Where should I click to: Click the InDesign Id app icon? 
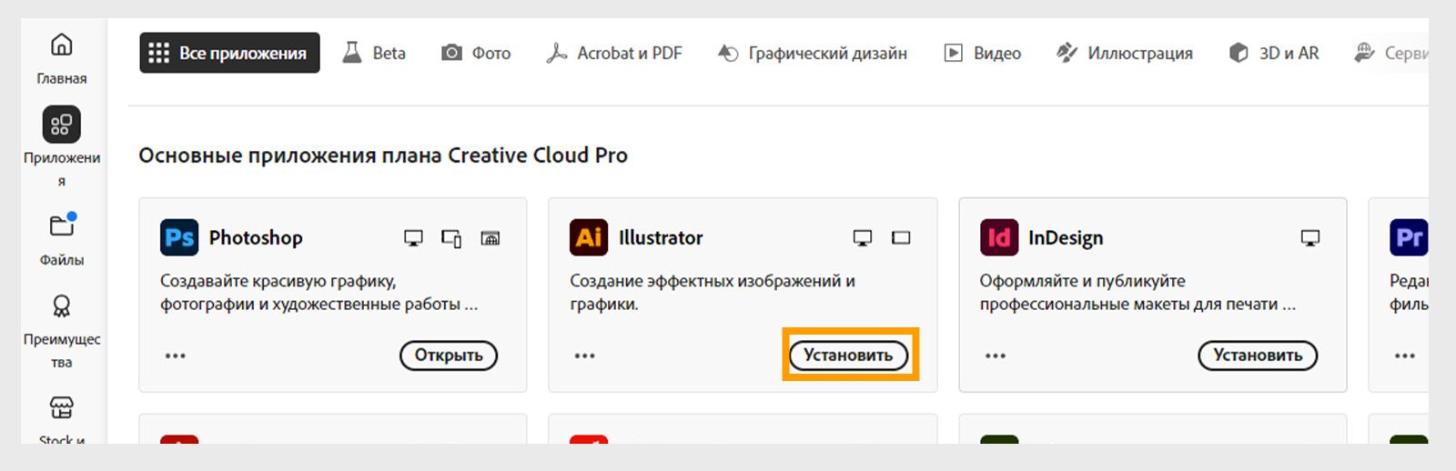pos(999,237)
